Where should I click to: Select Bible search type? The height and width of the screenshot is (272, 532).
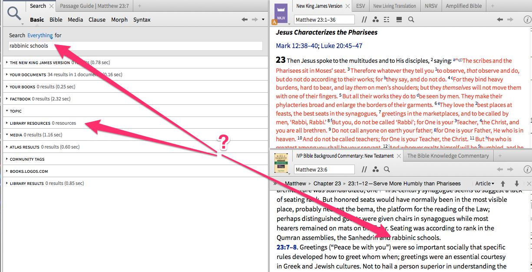pyautogui.click(x=56, y=19)
